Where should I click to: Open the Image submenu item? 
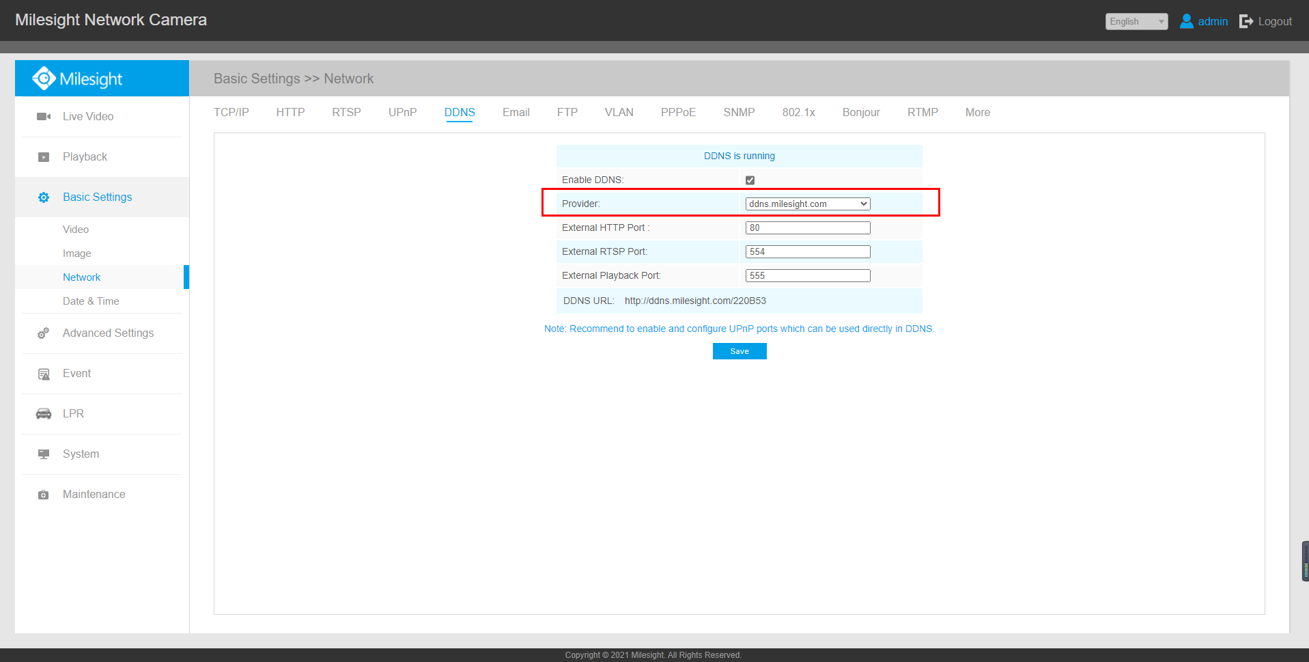[77, 253]
